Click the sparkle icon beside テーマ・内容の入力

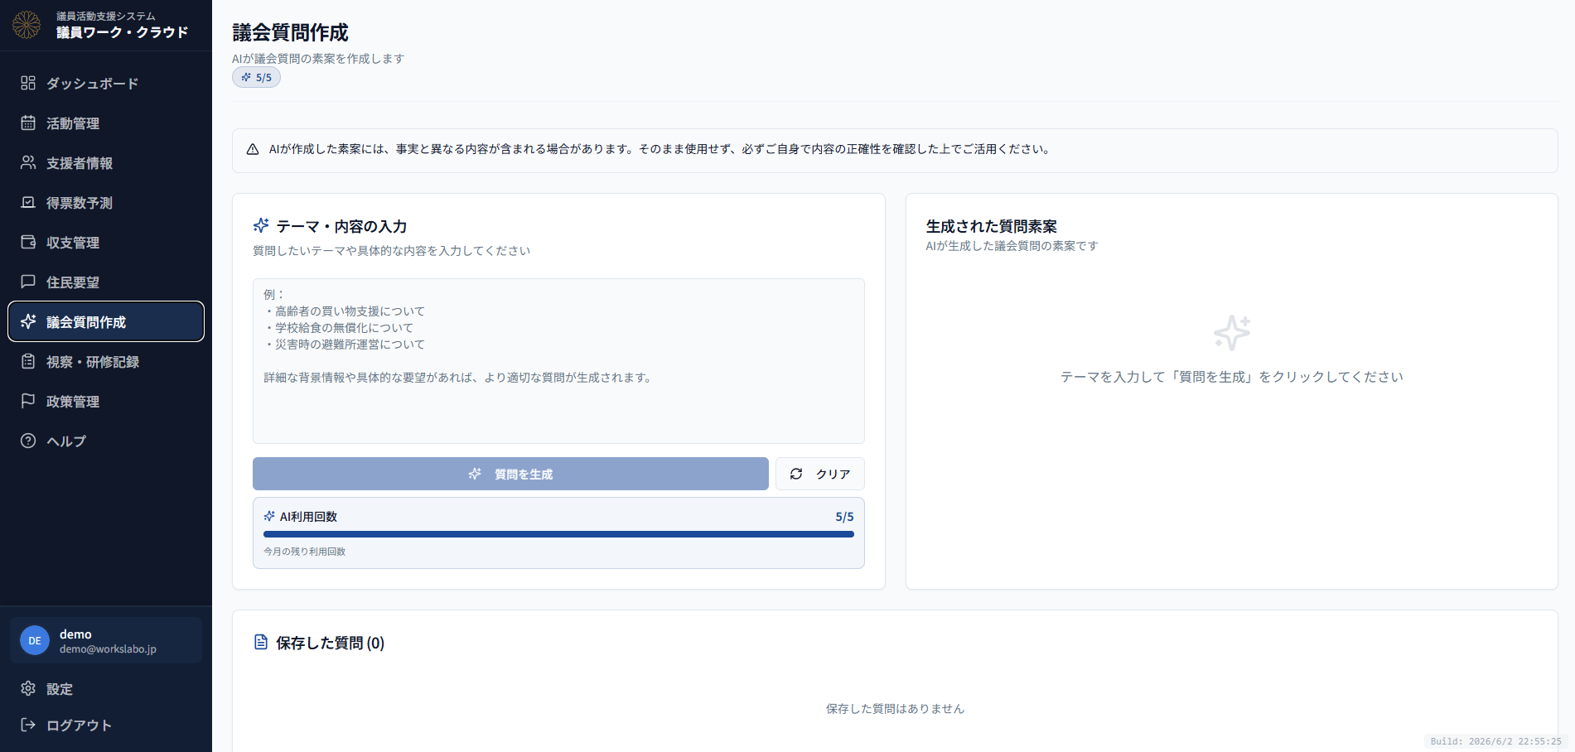[261, 225]
